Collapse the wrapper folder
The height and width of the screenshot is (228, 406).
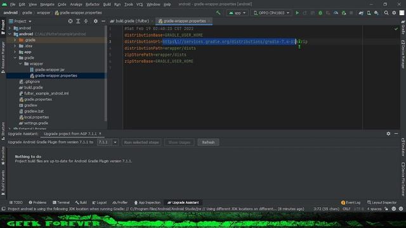[x=20, y=63]
